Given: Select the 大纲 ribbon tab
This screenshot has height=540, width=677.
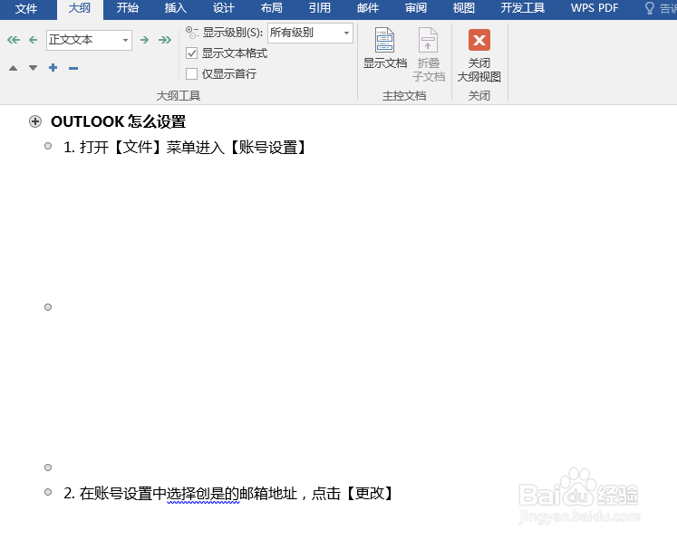Looking at the screenshot, I should pos(80,8).
